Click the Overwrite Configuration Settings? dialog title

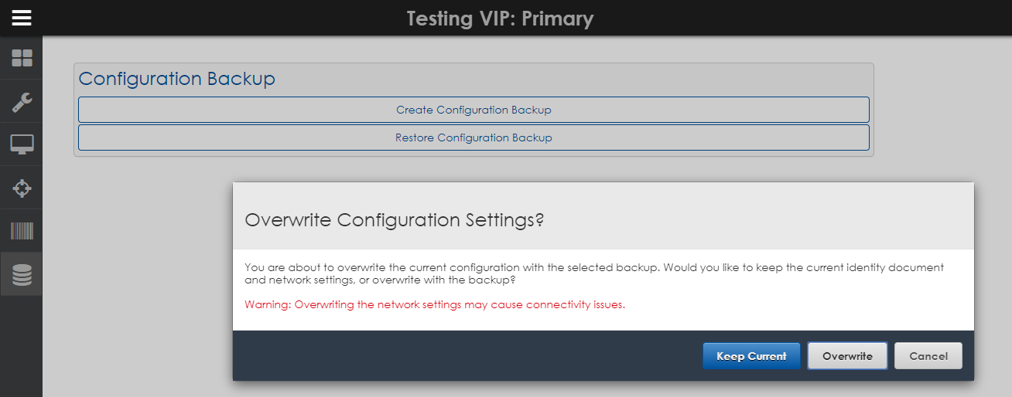click(395, 220)
